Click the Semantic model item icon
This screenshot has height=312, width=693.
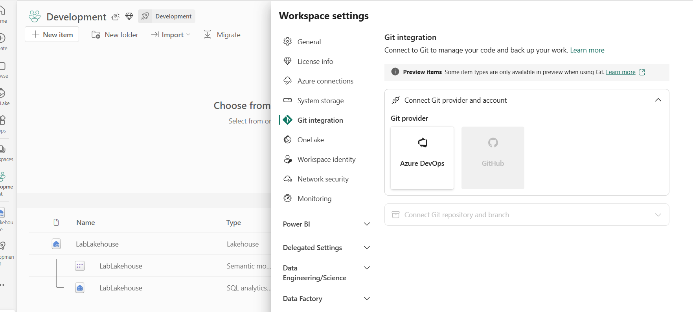point(80,266)
